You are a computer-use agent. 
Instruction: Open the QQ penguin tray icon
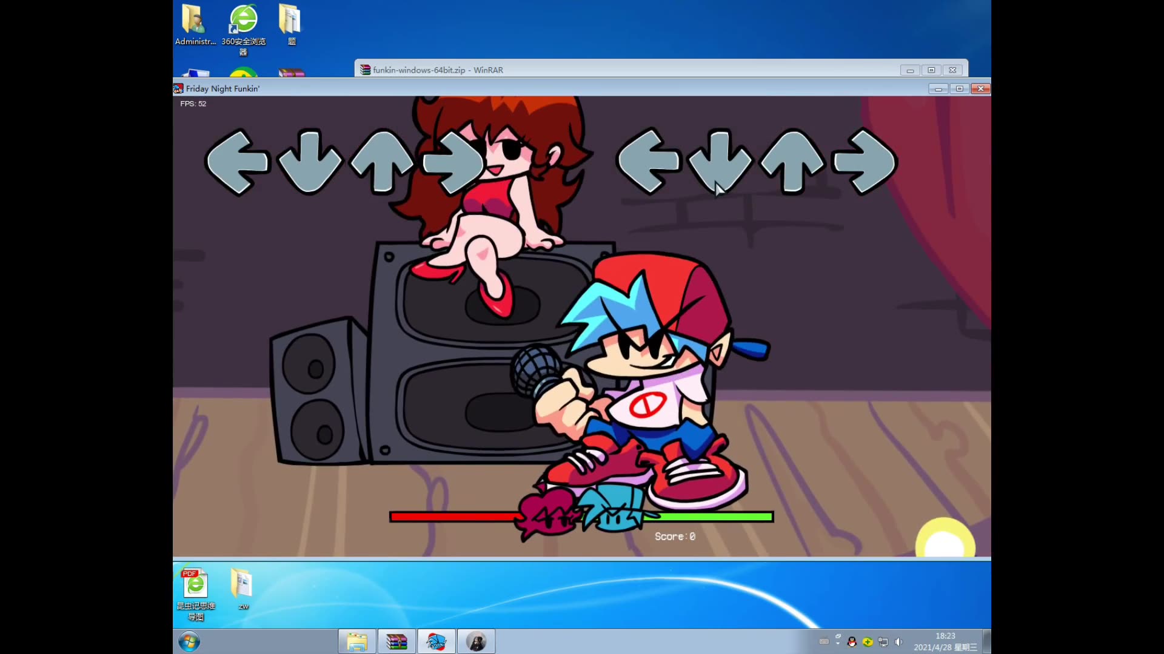(x=852, y=642)
